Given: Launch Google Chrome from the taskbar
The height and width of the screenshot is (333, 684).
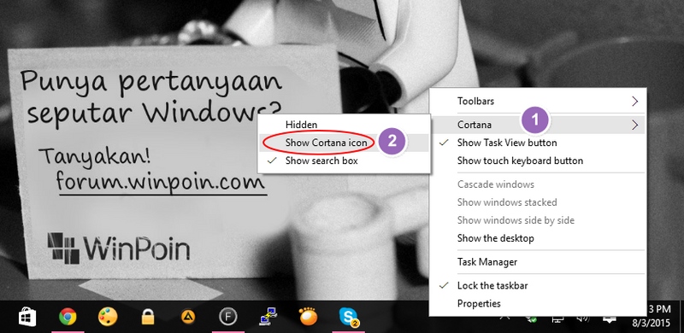Looking at the screenshot, I should coord(68,317).
